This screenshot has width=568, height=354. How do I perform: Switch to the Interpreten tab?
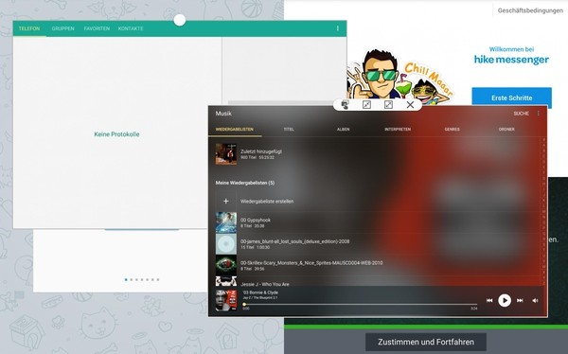click(x=398, y=130)
